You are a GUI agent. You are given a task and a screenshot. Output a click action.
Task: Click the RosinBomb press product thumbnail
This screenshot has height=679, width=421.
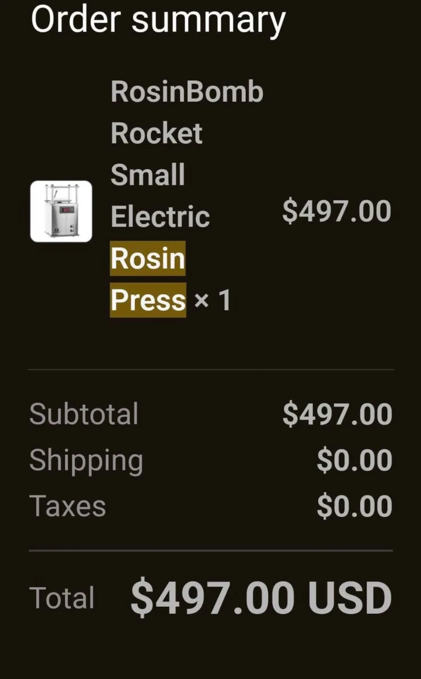61,211
